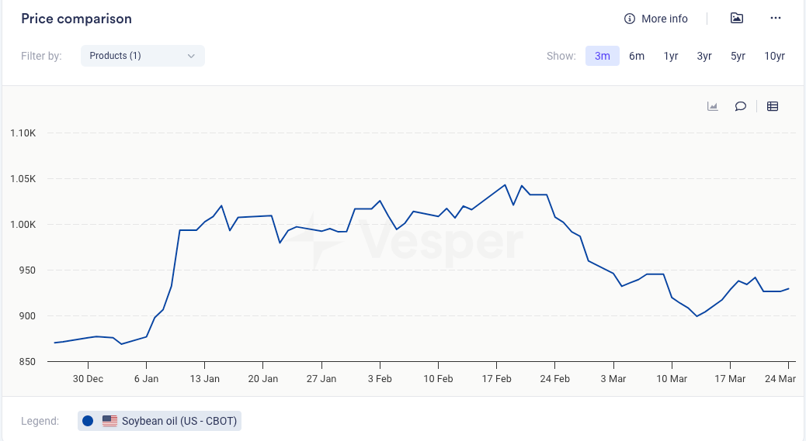
Task: Show the 1yr price range
Action: click(x=670, y=56)
